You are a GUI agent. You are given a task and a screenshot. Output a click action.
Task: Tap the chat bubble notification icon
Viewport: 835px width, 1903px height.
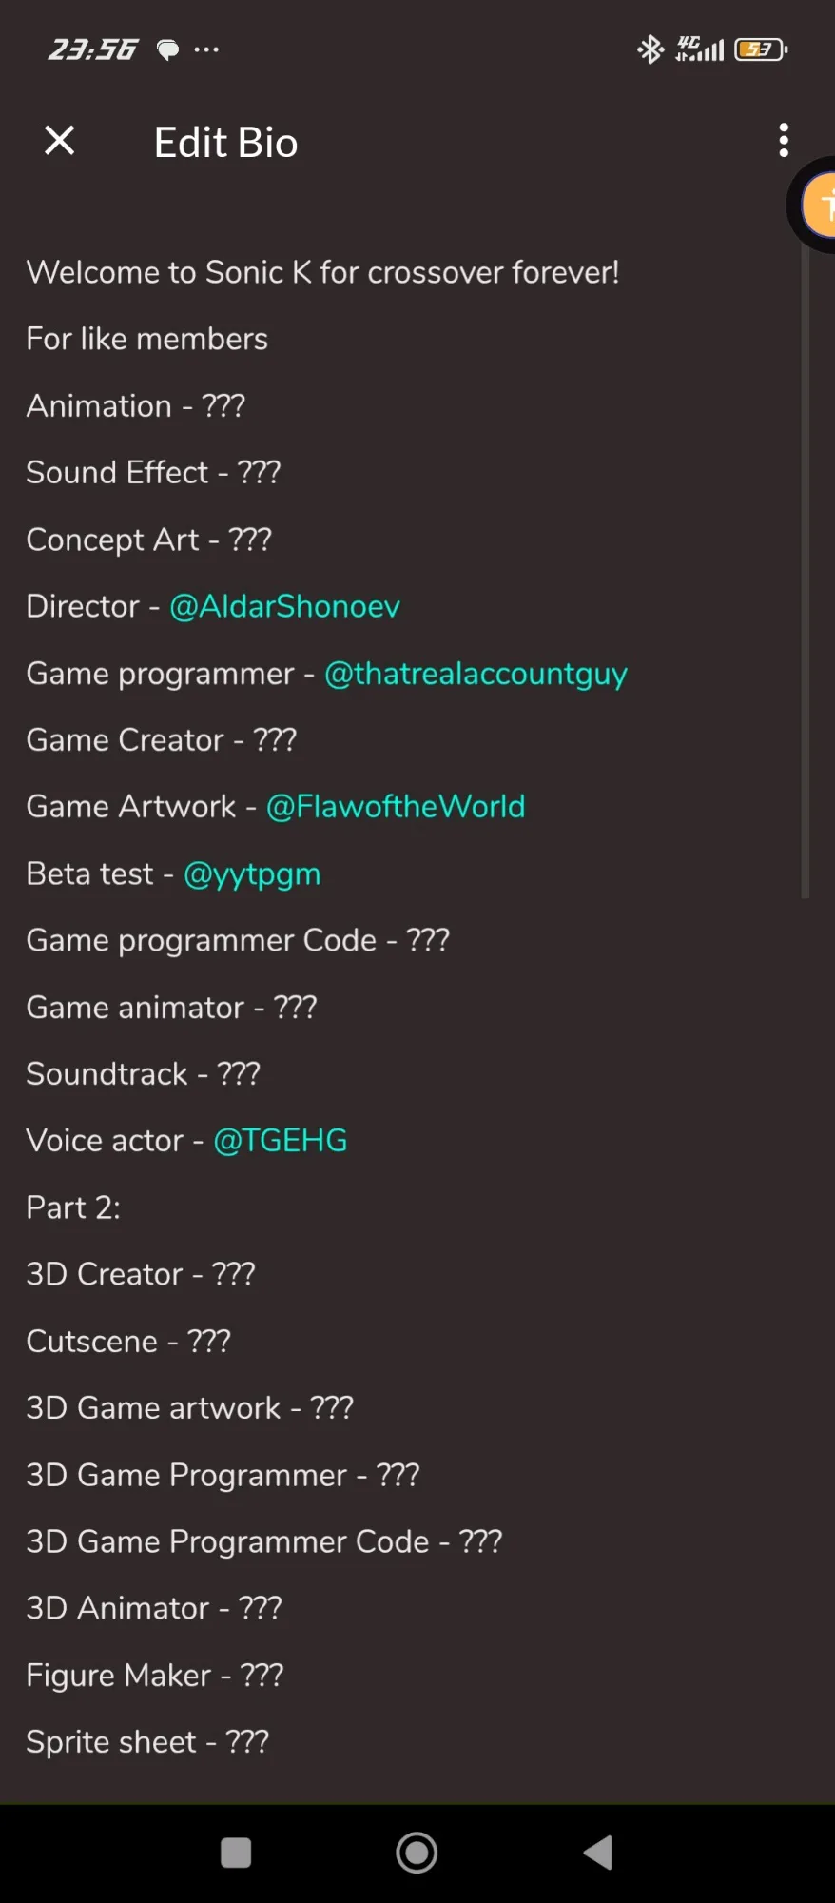coord(167,49)
